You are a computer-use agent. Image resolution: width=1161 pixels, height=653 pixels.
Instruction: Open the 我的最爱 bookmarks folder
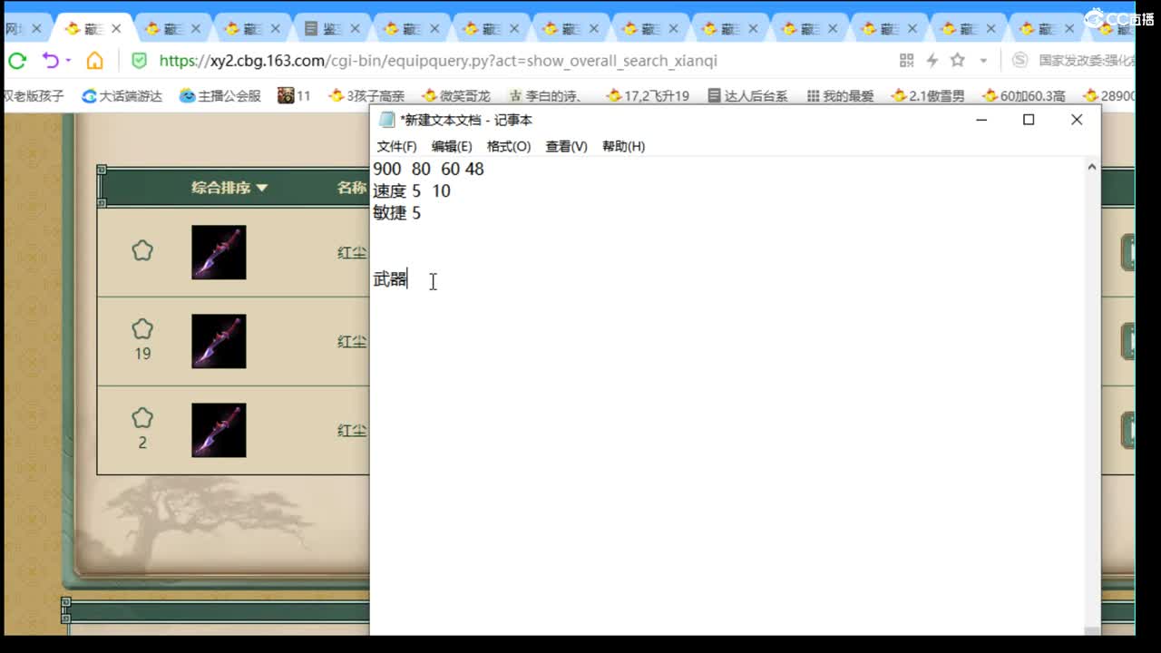(x=840, y=95)
